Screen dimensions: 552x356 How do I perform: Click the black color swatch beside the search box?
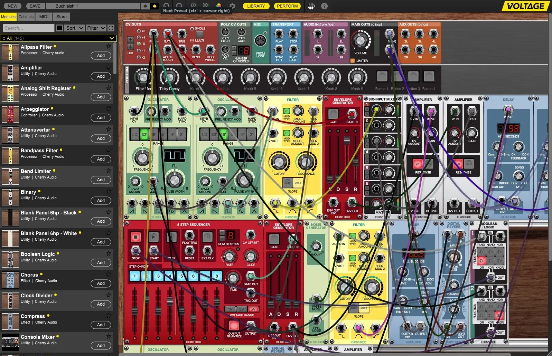(59, 28)
